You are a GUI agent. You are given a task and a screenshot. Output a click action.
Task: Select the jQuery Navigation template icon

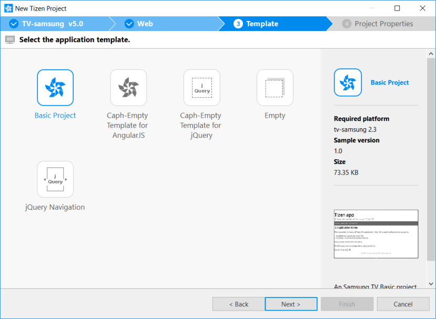pyautogui.click(x=55, y=179)
